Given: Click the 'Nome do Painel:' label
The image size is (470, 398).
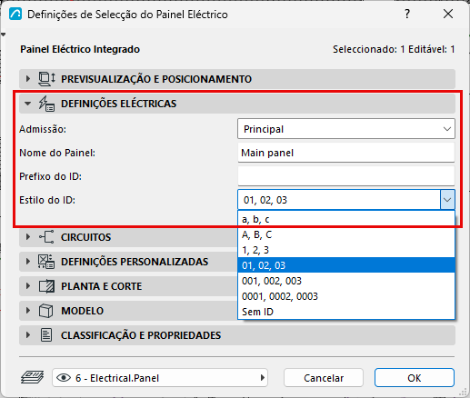Looking at the screenshot, I should pos(57,153).
